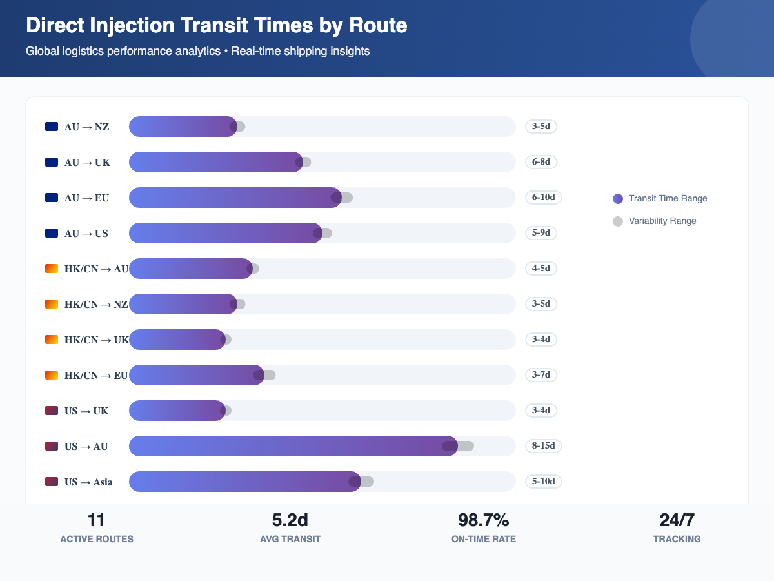
Task: Click the AU → US route label
Action: 86,233
